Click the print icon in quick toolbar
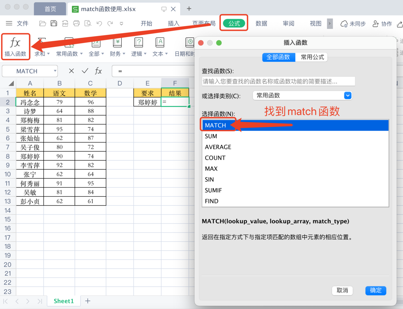 76,23
